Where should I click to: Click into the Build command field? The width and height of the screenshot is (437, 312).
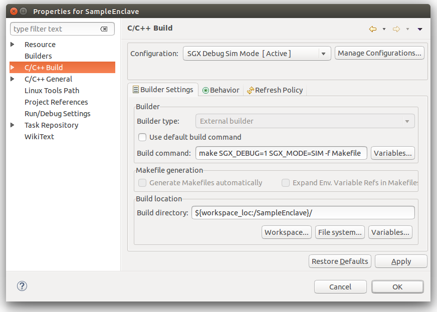(281, 153)
